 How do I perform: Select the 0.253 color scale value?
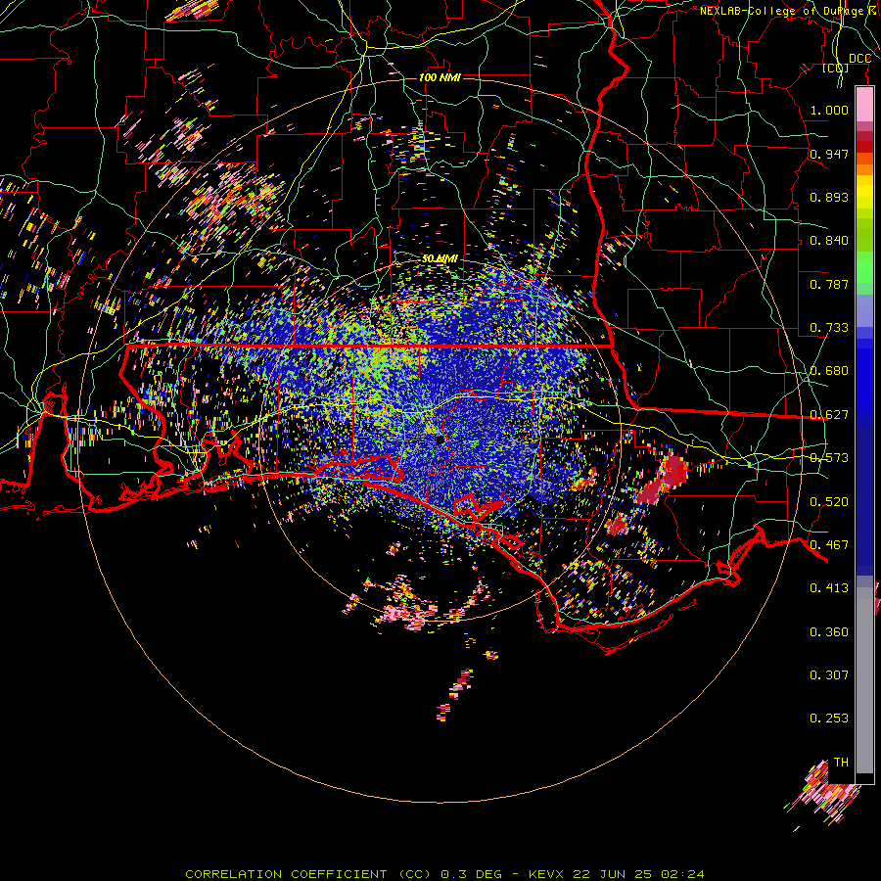point(829,719)
